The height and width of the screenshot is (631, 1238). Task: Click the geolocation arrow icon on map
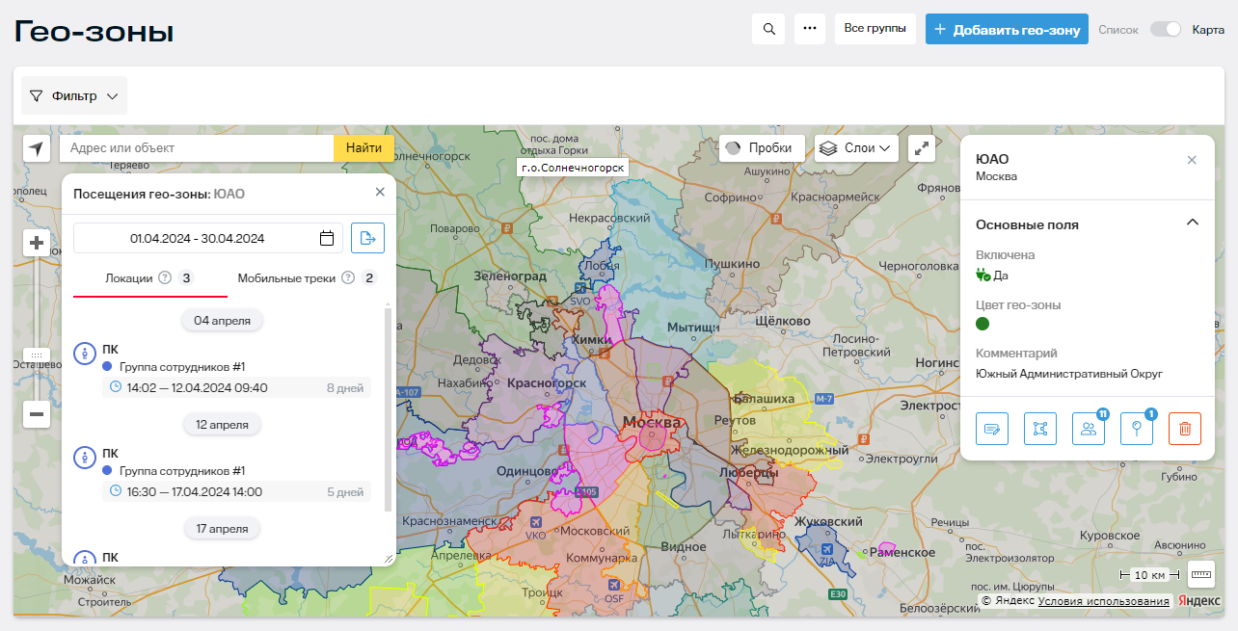(x=37, y=148)
